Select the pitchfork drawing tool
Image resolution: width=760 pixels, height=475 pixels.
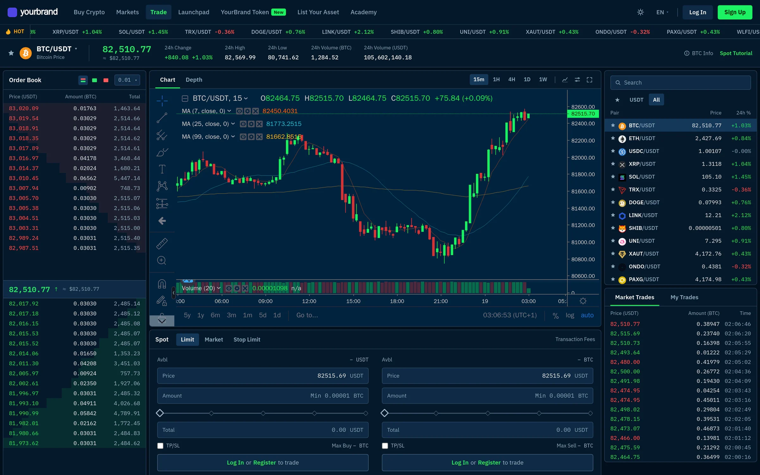click(162, 135)
